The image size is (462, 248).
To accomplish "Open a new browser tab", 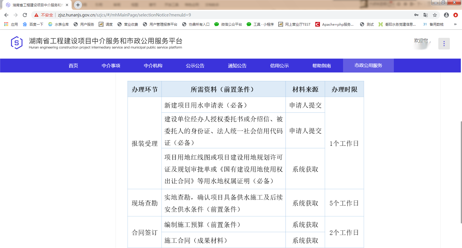I will [78, 5].
